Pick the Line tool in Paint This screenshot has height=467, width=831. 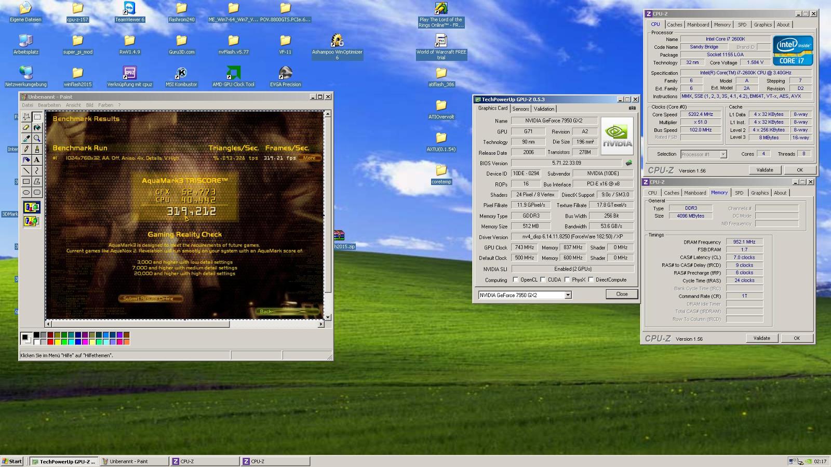26,171
